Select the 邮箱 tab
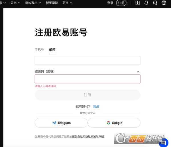Image resolution: width=171 pixels, height=147 pixels. click(x=52, y=50)
